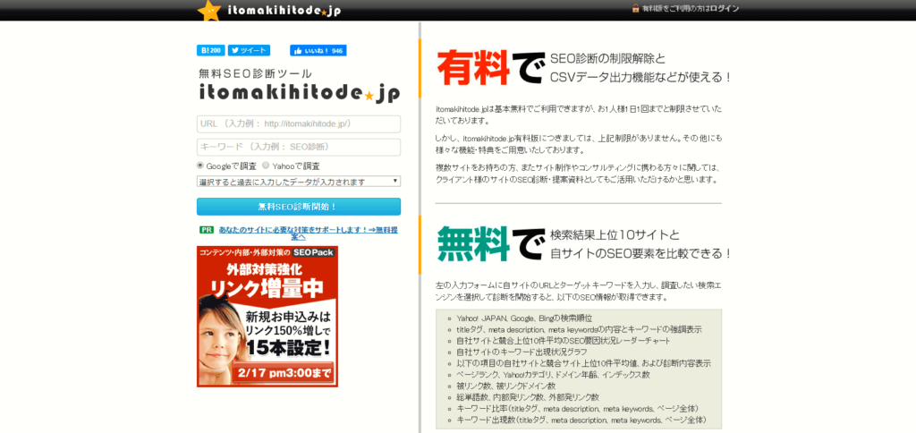Click the キーワード比率 list item
Image resolution: width=916 pixels, height=433 pixels.
tap(577, 408)
